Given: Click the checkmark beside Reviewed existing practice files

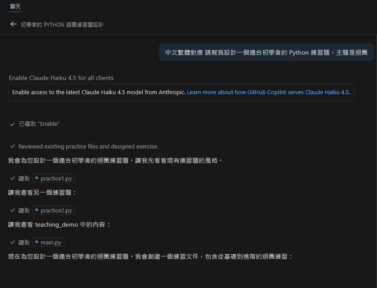Looking at the screenshot, I should [12, 146].
